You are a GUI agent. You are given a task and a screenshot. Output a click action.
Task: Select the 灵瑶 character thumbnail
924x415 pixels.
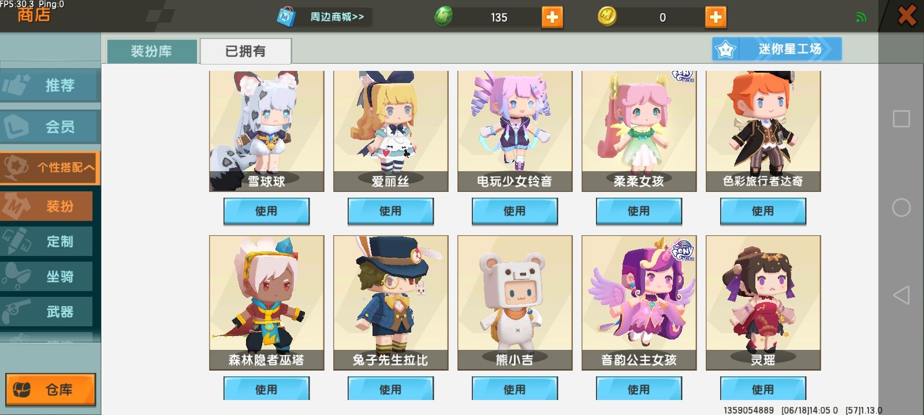763,303
